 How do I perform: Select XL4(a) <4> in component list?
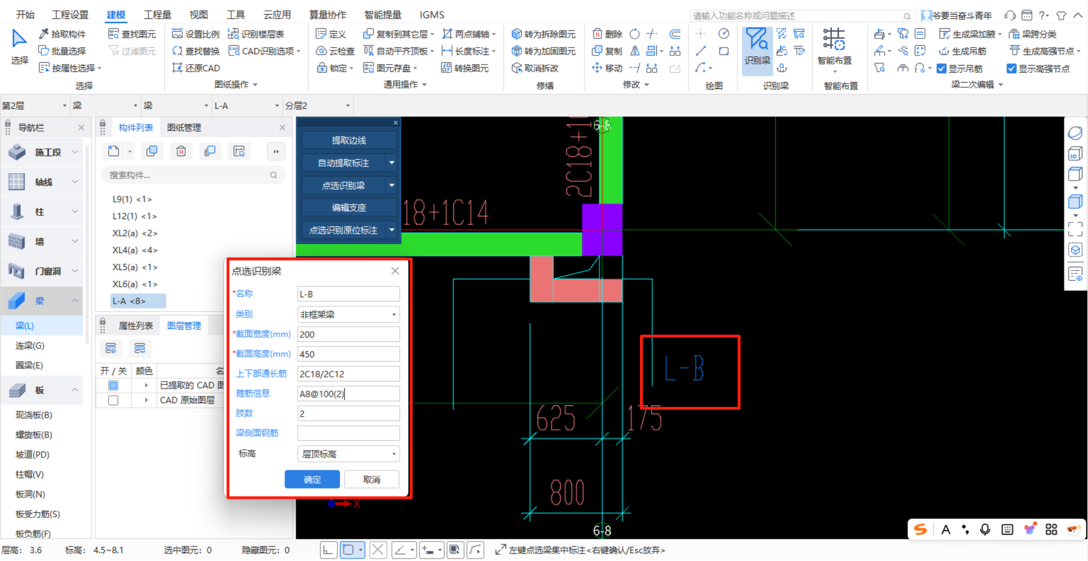135,250
